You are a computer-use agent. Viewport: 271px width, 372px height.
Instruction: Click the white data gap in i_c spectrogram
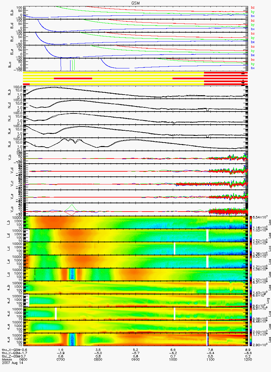point(174,249)
